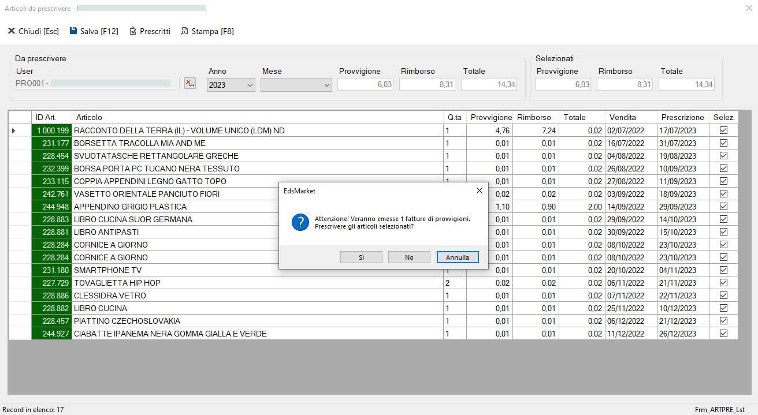The height and width of the screenshot is (415, 758).
Task: Click Totale cell 2,00 of APPENDINO row
Action: pyautogui.click(x=582, y=207)
